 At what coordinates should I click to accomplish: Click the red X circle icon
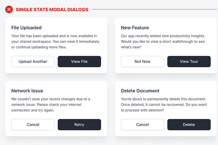pyautogui.click(x=9, y=9)
